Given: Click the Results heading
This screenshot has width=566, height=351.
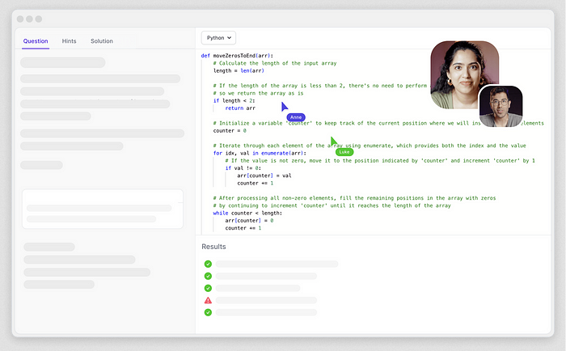Looking at the screenshot, I should coord(213,247).
